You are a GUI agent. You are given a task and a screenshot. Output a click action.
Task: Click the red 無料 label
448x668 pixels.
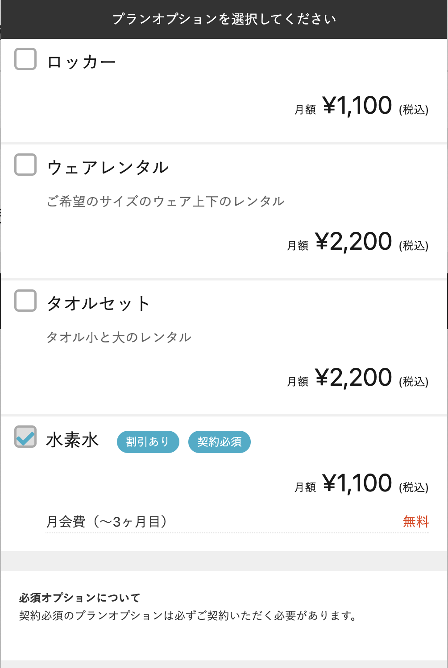[416, 521]
